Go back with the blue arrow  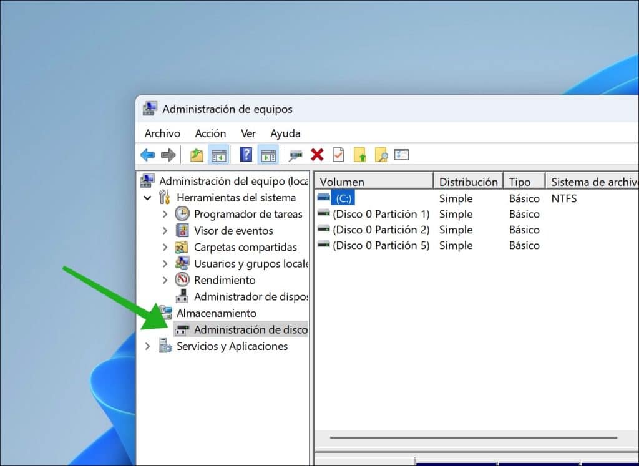tap(147, 155)
